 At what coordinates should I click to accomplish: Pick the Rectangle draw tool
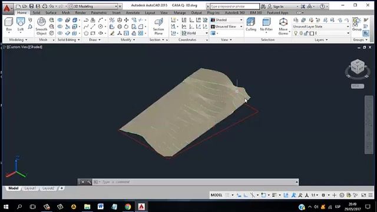click(x=93, y=33)
